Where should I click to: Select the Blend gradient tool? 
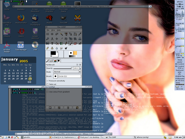[61, 43]
